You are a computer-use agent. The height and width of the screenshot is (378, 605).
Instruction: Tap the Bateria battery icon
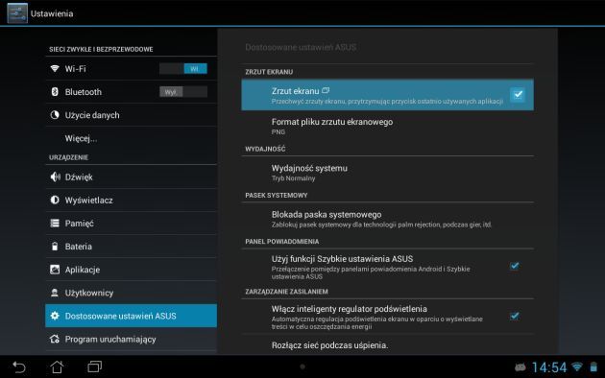(55, 247)
